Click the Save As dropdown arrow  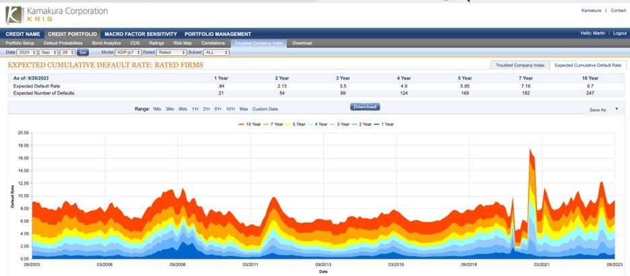point(617,109)
